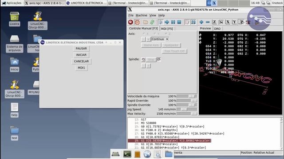The image size is (284, 159).
Task: Adjust Max Velocity slider
Action: click(x=187, y=114)
